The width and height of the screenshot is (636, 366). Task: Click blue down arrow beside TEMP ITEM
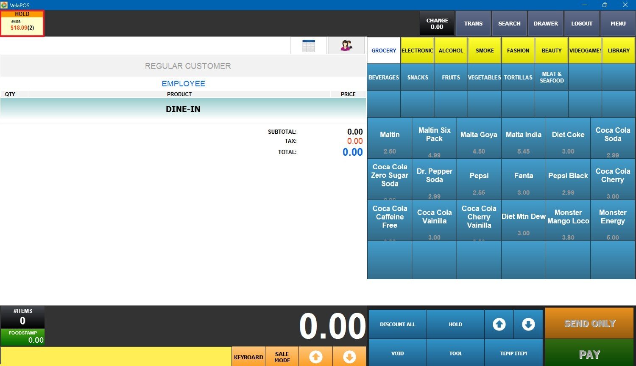(528, 325)
